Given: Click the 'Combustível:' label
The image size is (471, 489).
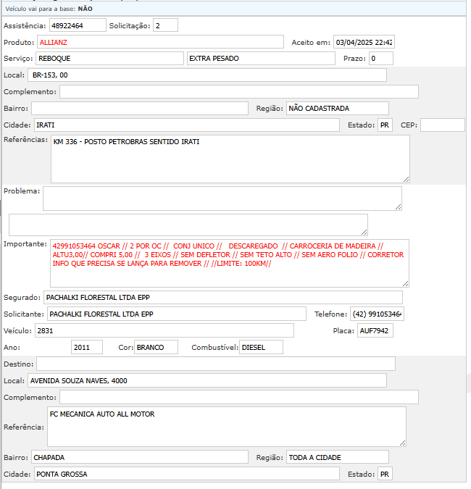Looking at the screenshot, I should coord(215,348).
